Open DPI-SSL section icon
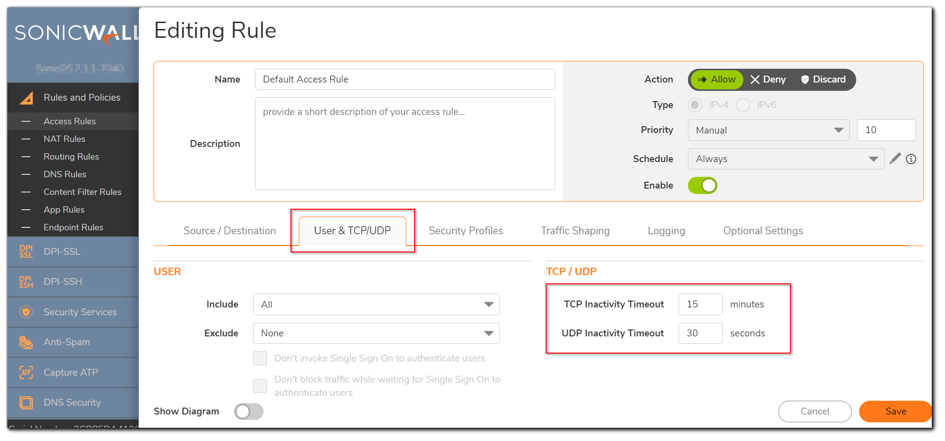Image resolution: width=945 pixels, height=441 pixels. click(x=26, y=251)
